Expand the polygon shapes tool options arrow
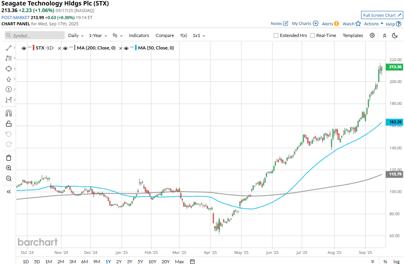The width and height of the screenshot is (404, 264). pos(14,69)
